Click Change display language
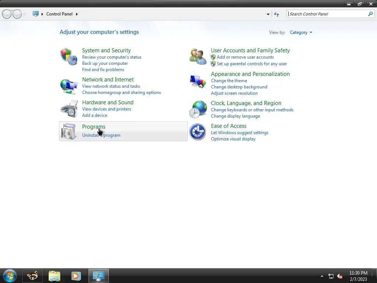The image size is (377, 283). (x=235, y=116)
